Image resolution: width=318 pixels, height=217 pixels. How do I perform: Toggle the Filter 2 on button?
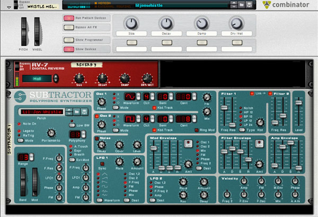[x=270, y=93]
